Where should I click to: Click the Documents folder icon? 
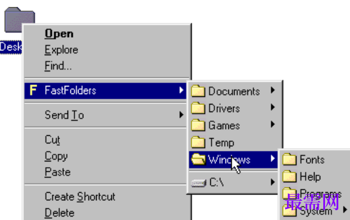[x=198, y=91]
